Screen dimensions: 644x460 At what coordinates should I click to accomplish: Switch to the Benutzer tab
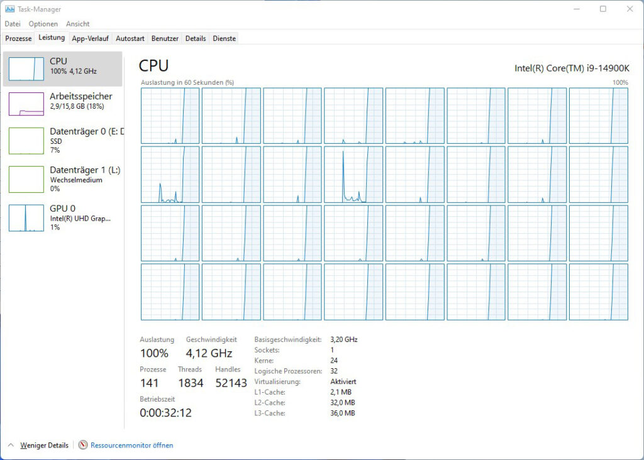click(165, 38)
